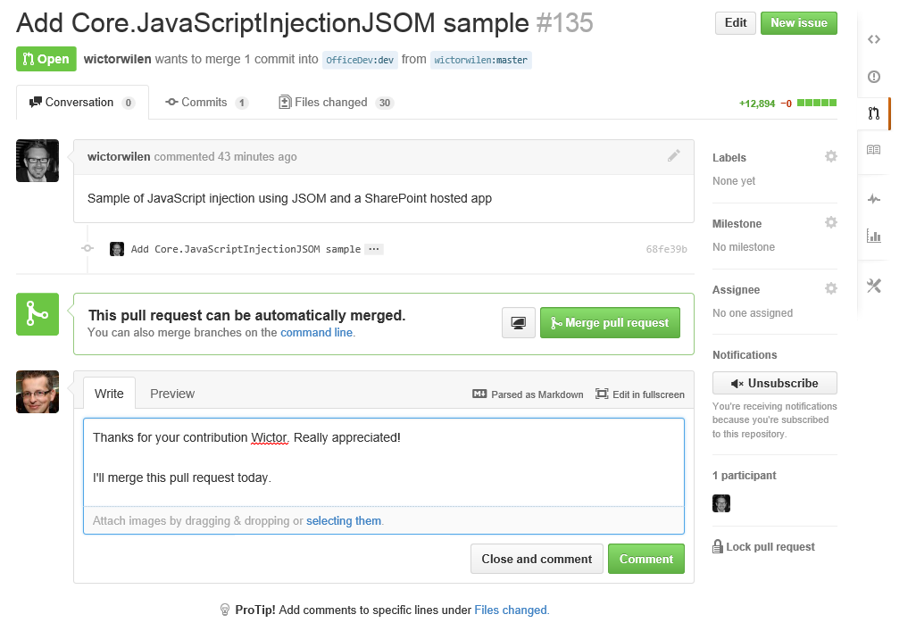
Task: Open the Pulse activity icon in sidebar
Action: pos(874,199)
